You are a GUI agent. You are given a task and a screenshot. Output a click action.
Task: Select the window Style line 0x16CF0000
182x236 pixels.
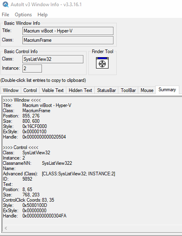point(25,127)
